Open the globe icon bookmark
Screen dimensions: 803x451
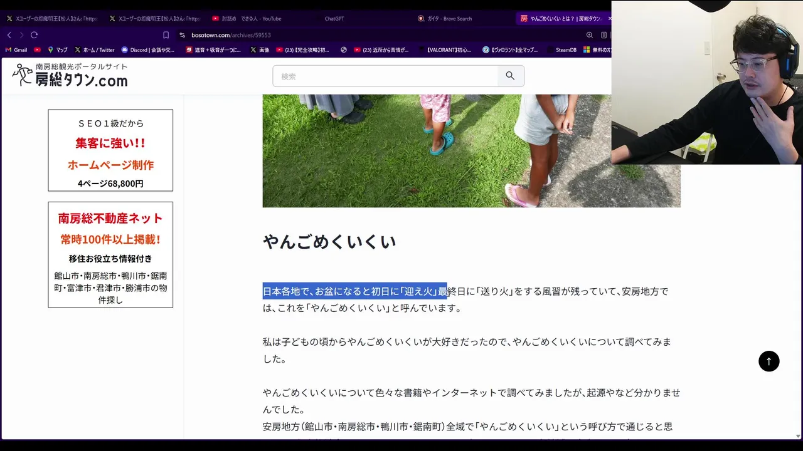pyautogui.click(x=344, y=49)
